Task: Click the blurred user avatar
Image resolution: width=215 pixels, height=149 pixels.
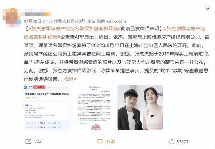Action: pos(11,17)
